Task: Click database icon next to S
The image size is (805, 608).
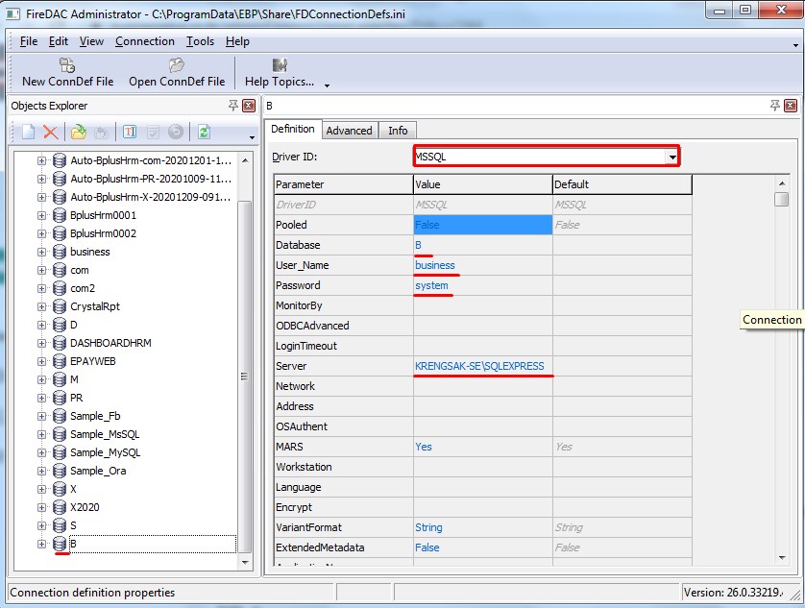Action: pos(60,525)
